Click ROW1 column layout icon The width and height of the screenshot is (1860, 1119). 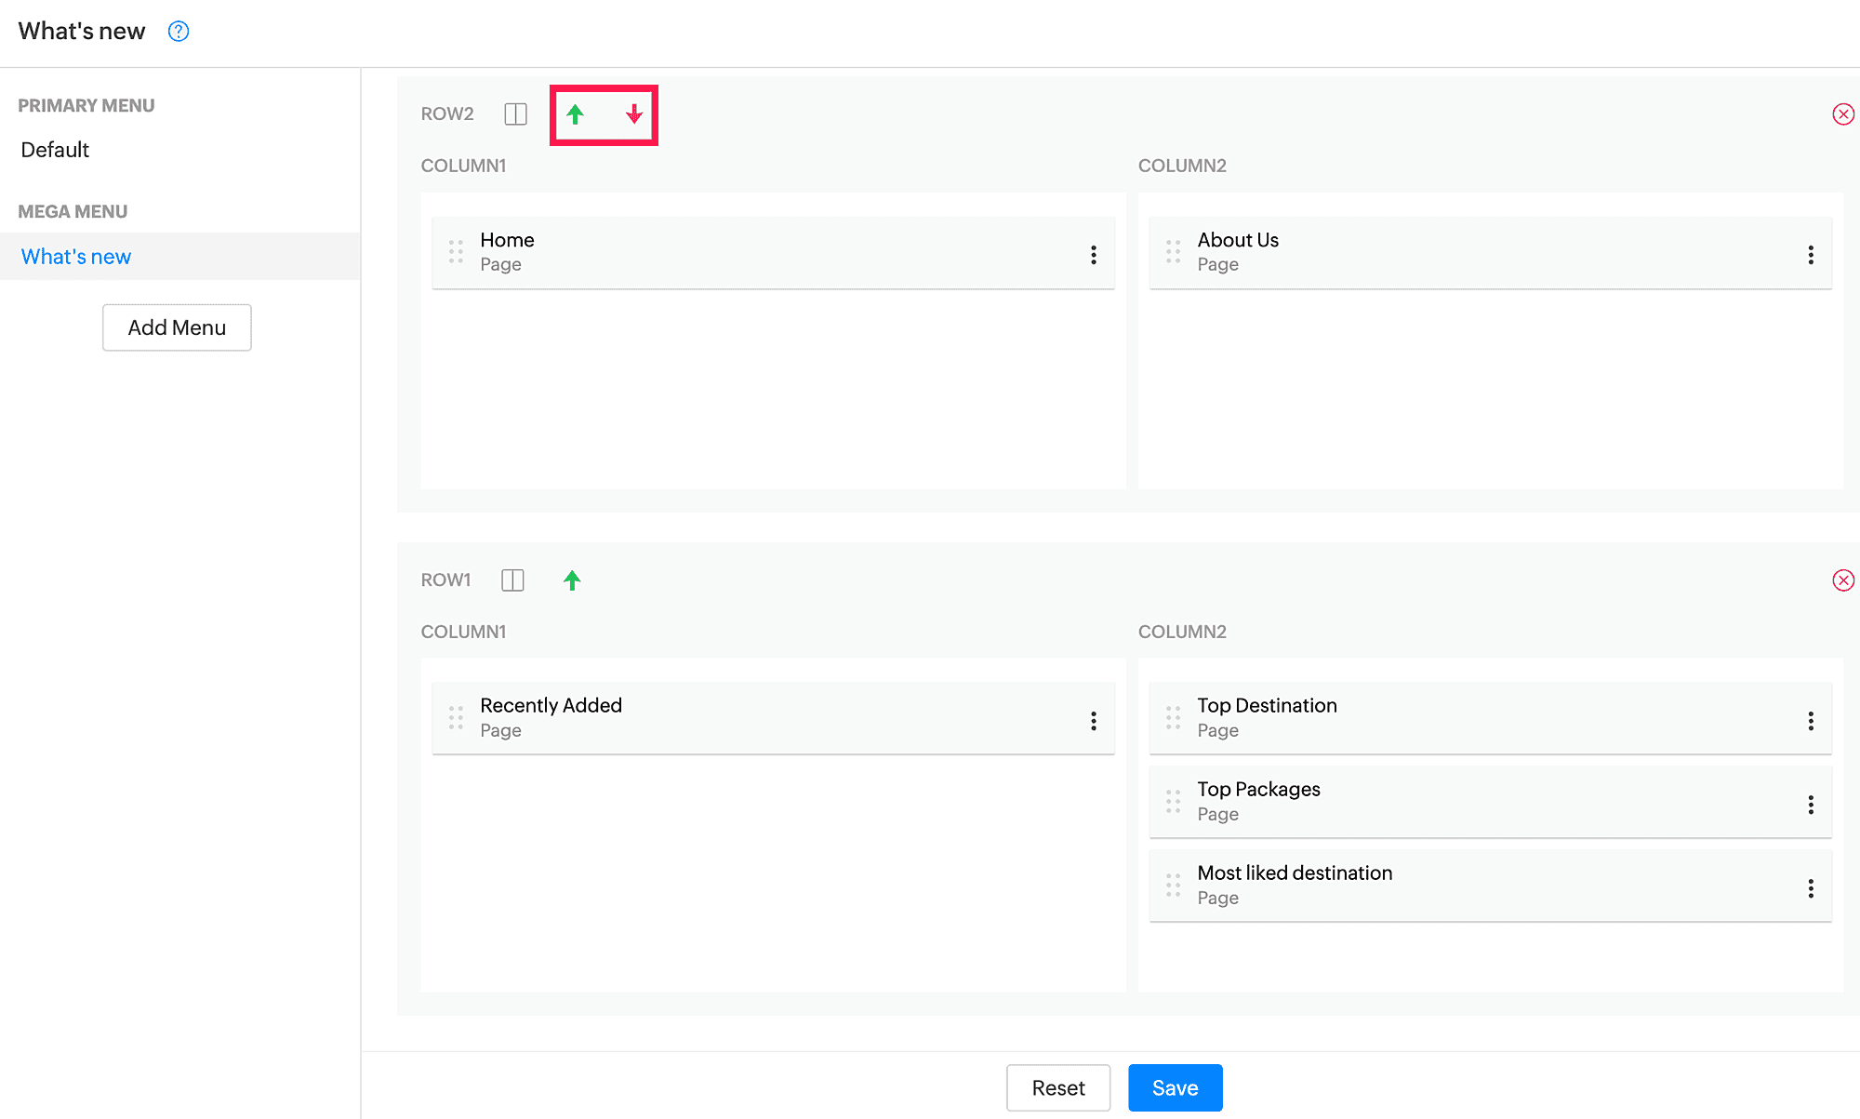point(512,580)
